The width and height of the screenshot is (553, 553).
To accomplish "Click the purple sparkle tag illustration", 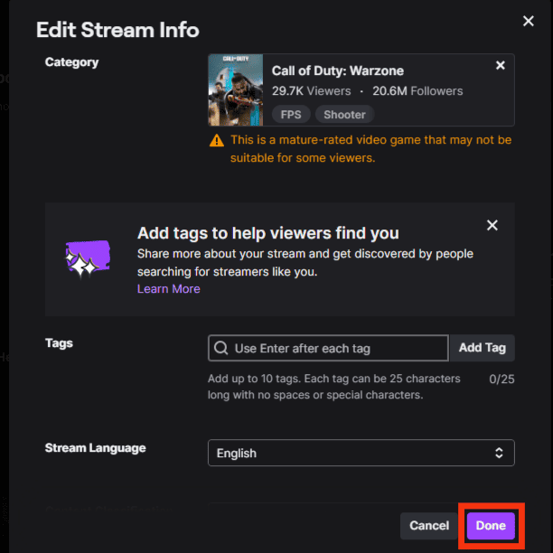I will pos(88,258).
